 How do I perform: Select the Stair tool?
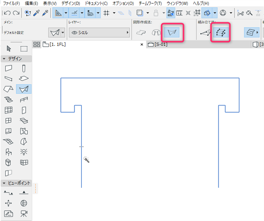pos(8,100)
